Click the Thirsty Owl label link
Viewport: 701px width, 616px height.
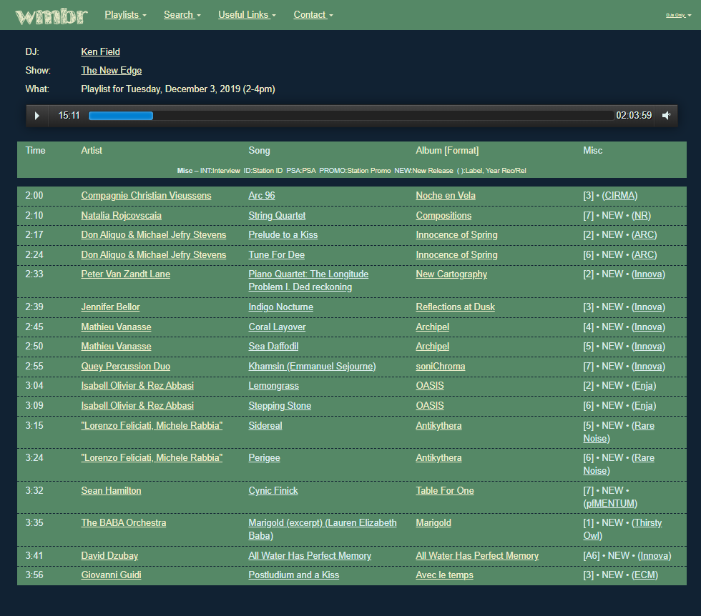[x=622, y=530]
